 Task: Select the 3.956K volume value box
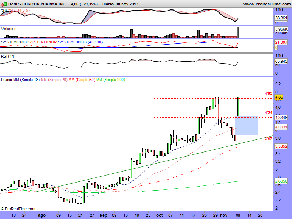click(281, 29)
